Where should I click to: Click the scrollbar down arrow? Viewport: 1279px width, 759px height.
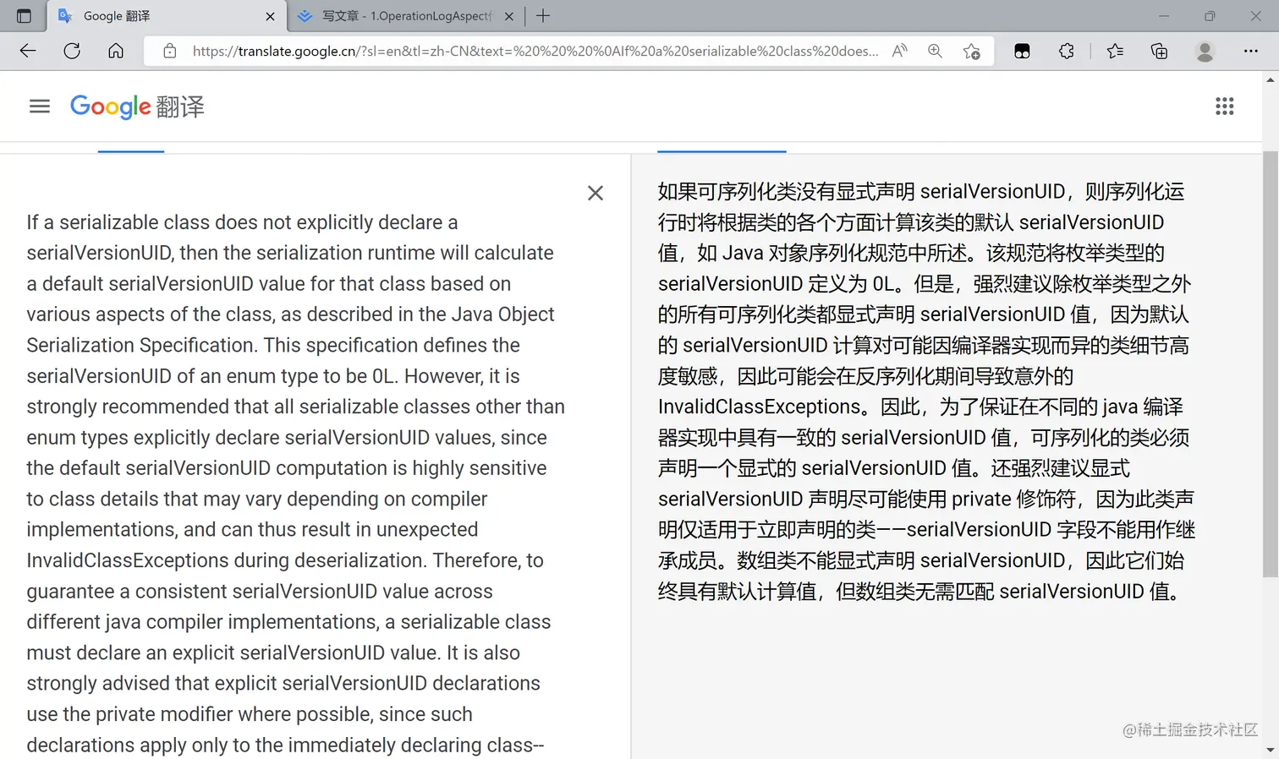click(1271, 751)
